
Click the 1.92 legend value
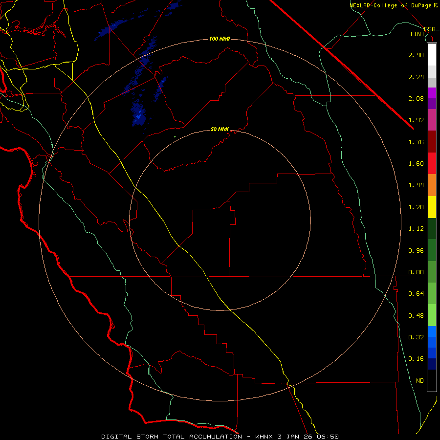416,120
